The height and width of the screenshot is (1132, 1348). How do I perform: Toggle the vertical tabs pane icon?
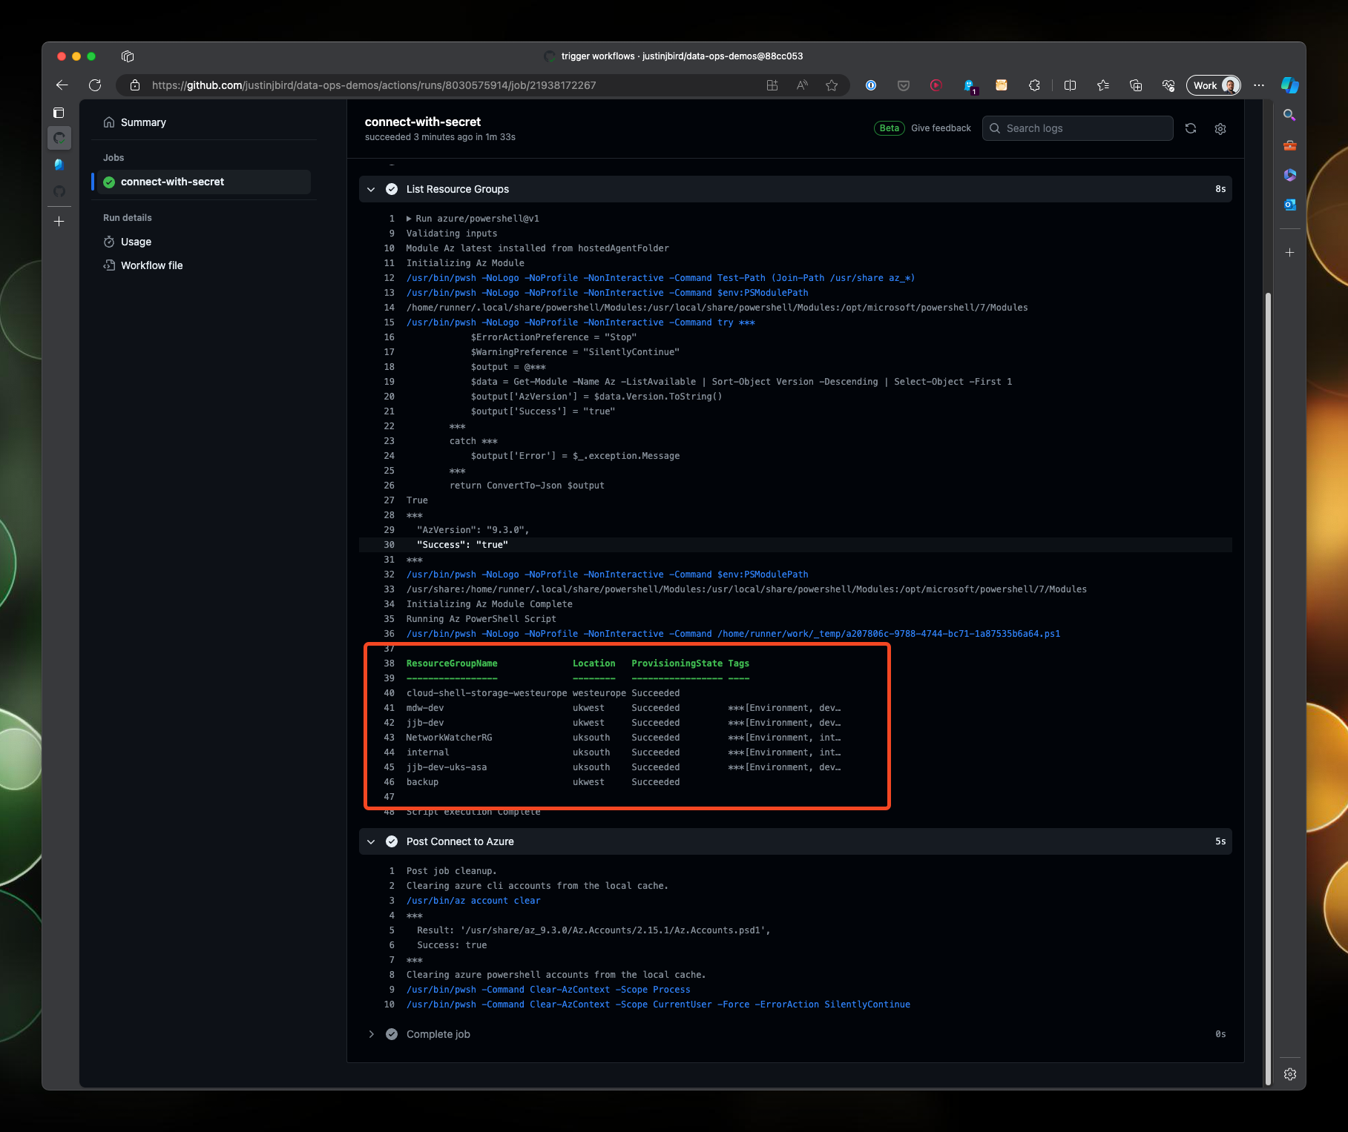59,113
